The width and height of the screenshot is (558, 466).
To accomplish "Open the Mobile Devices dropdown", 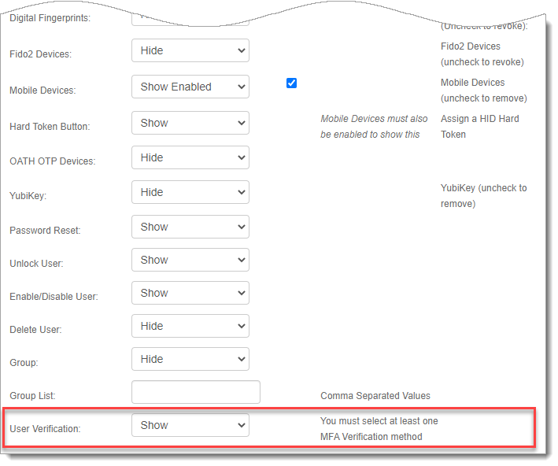I will (x=190, y=87).
